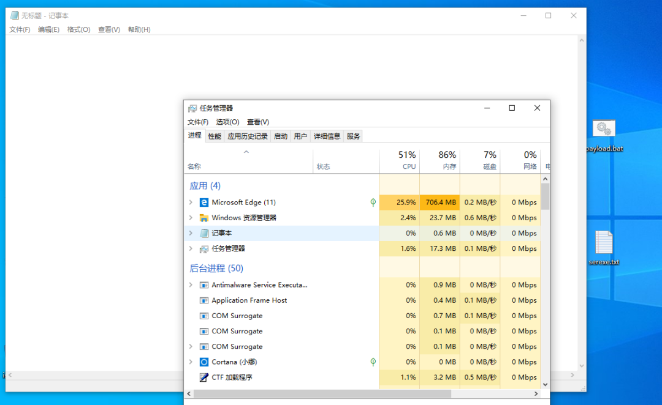662x405 pixels.
Task: Open Task Manager 文件(F) menu
Action: pyautogui.click(x=198, y=122)
